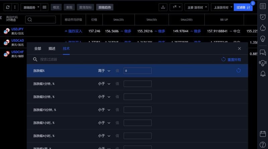268x149 pixels.
Task: Select the 表现 column tab
Action: [x=69, y=7]
